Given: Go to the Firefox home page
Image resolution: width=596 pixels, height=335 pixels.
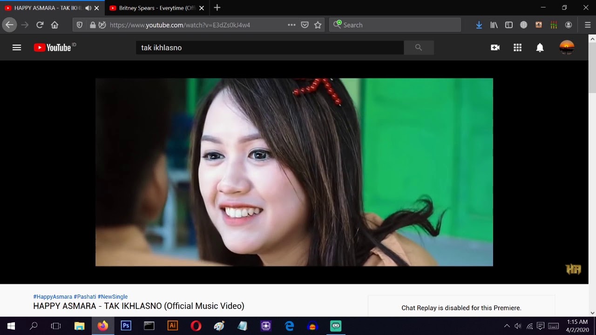Looking at the screenshot, I should coord(54,25).
